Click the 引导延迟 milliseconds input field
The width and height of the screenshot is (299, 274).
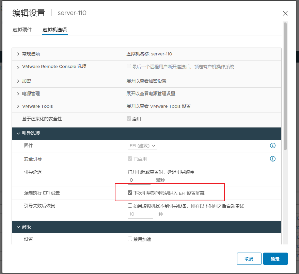tap(140, 180)
